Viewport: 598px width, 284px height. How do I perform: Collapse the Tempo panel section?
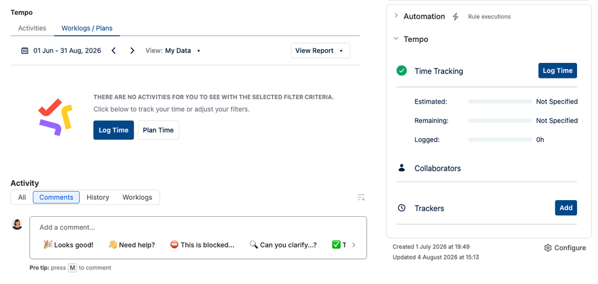396,39
